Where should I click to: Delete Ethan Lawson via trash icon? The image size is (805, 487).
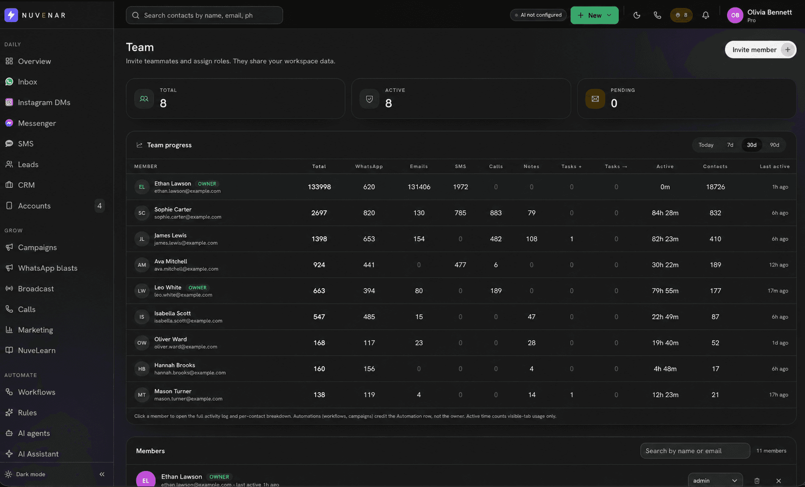(x=757, y=481)
